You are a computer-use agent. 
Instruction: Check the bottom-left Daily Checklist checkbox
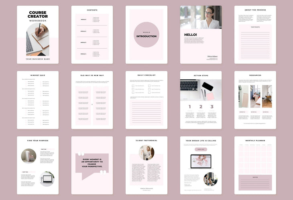[133, 93]
